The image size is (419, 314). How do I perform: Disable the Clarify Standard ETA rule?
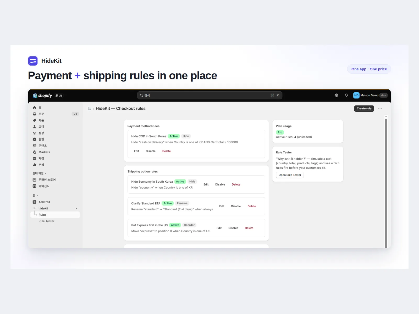236,206
